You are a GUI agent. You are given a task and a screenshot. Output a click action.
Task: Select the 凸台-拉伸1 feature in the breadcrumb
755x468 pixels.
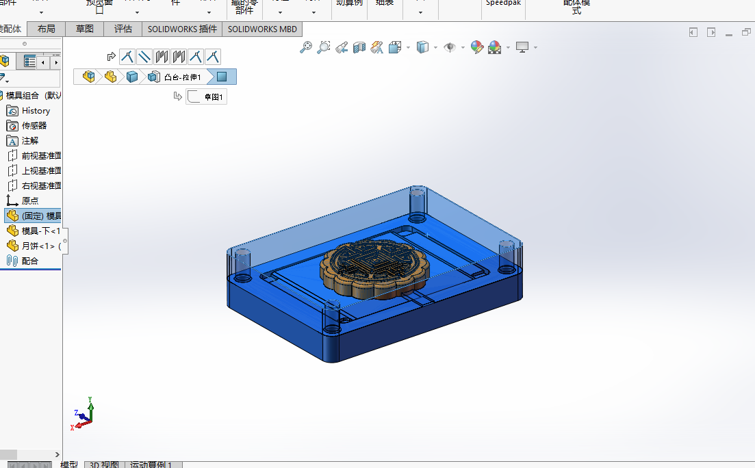coord(176,77)
